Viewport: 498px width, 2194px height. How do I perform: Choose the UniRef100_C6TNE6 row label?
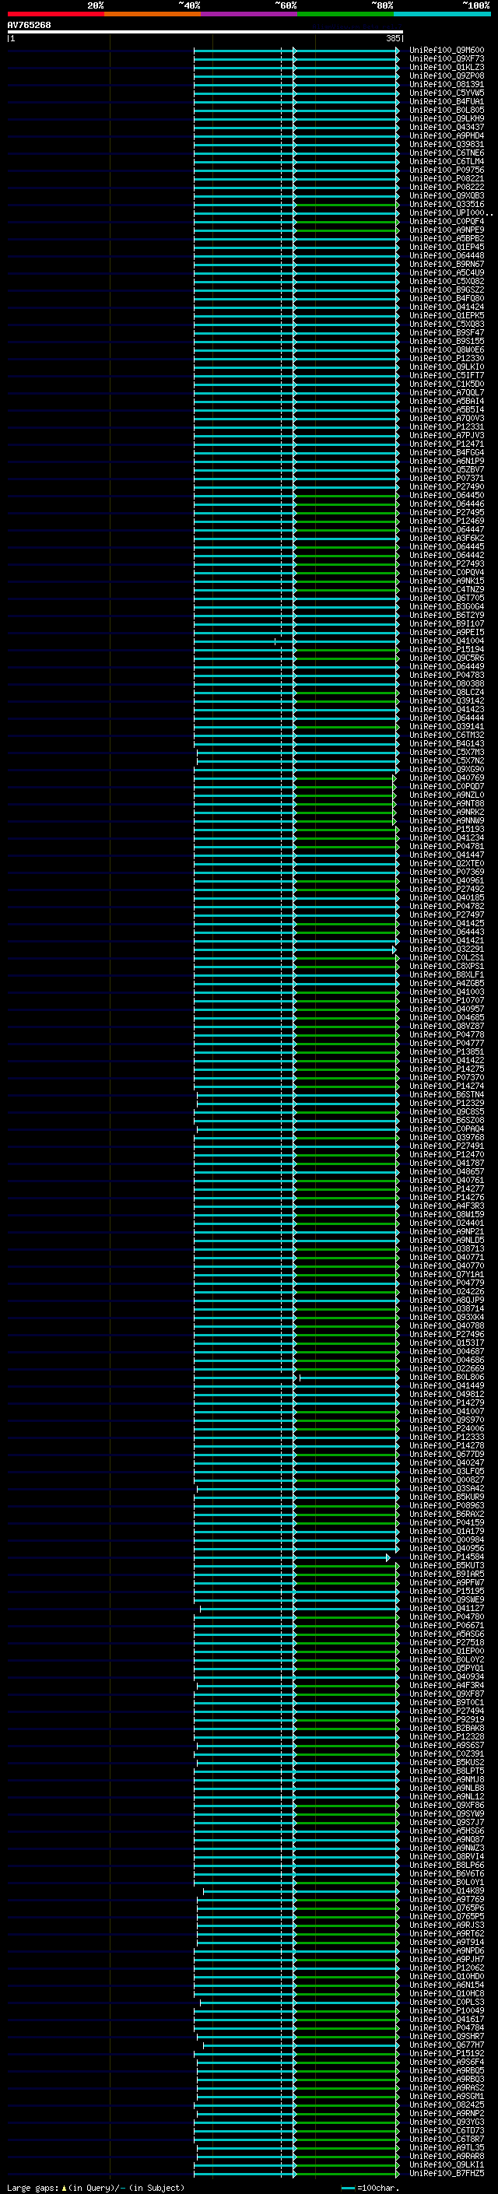coord(447,153)
